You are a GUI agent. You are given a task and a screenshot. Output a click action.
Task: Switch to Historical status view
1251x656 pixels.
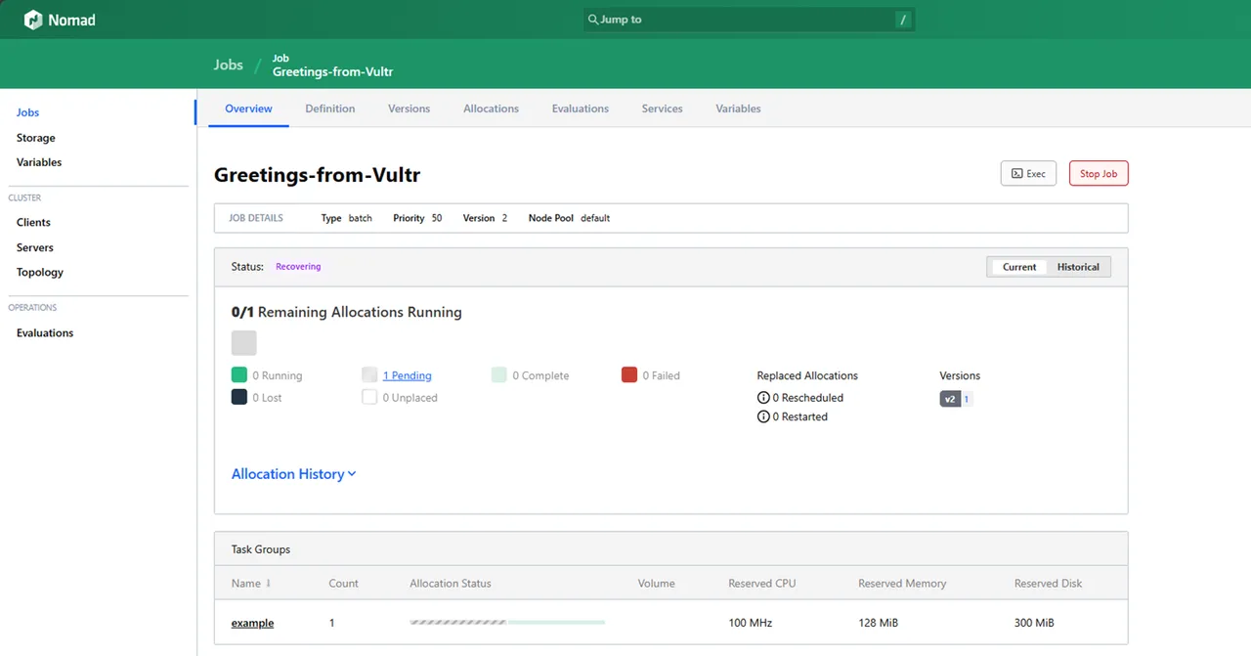[1078, 267]
